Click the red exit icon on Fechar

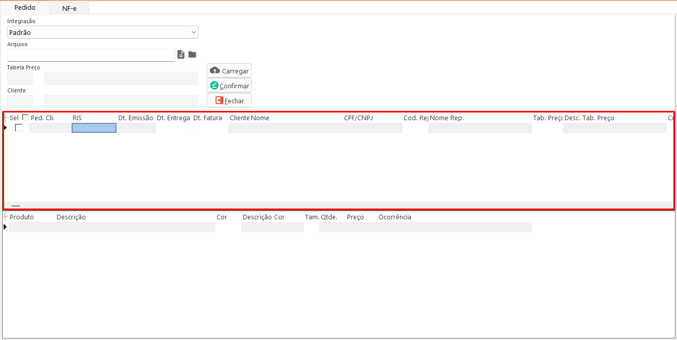[x=219, y=100]
